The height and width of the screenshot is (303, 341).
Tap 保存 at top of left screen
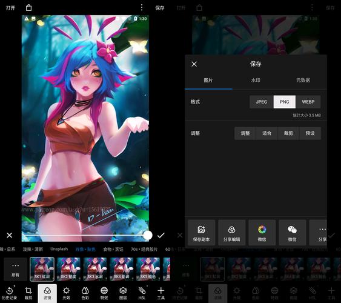pos(160,8)
